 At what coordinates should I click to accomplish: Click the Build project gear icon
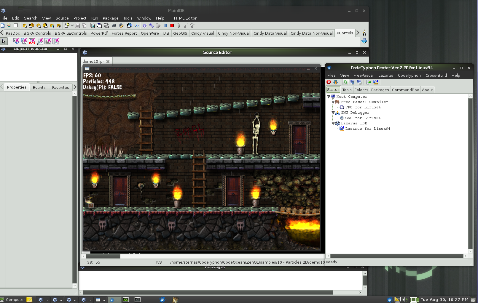click(x=144, y=26)
